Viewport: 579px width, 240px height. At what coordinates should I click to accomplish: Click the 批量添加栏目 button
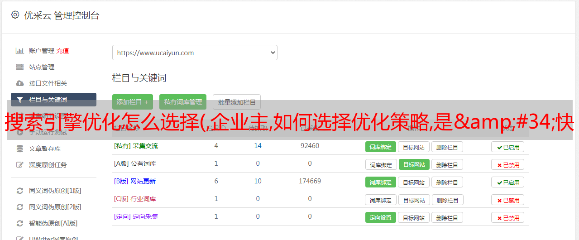click(237, 102)
